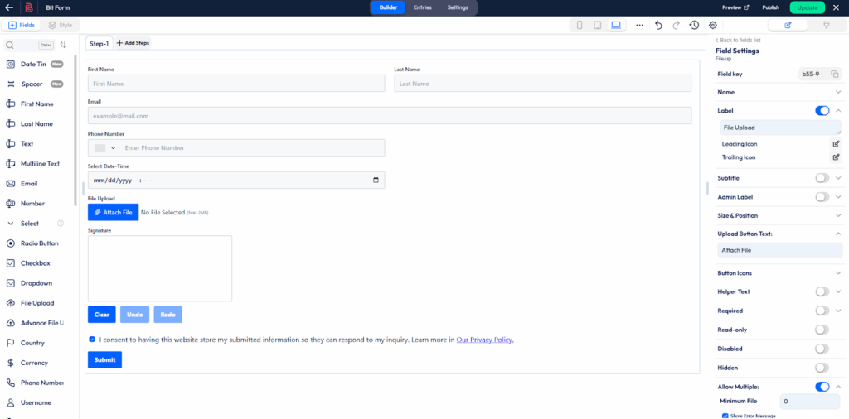The width and height of the screenshot is (849, 419).
Task: Turn off the Allow Multiple toggle
Action: tap(822, 387)
